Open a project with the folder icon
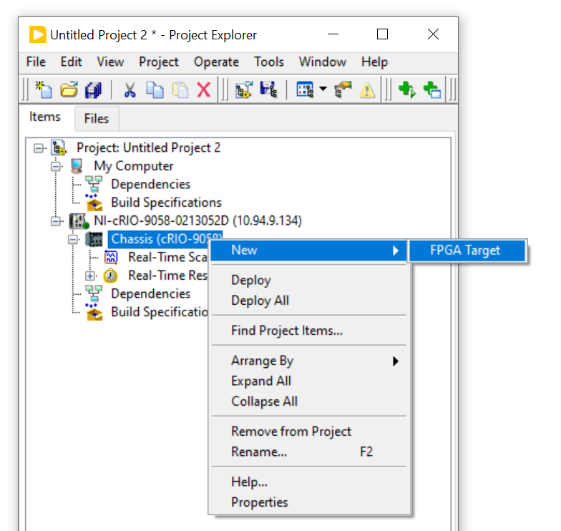This screenshot has height=531, width=561. (69, 89)
